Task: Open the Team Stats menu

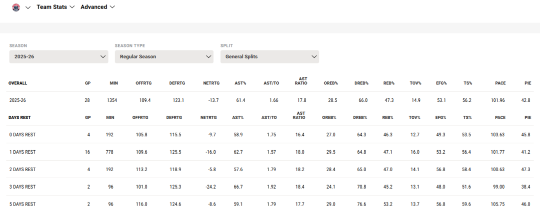Action: (55, 7)
